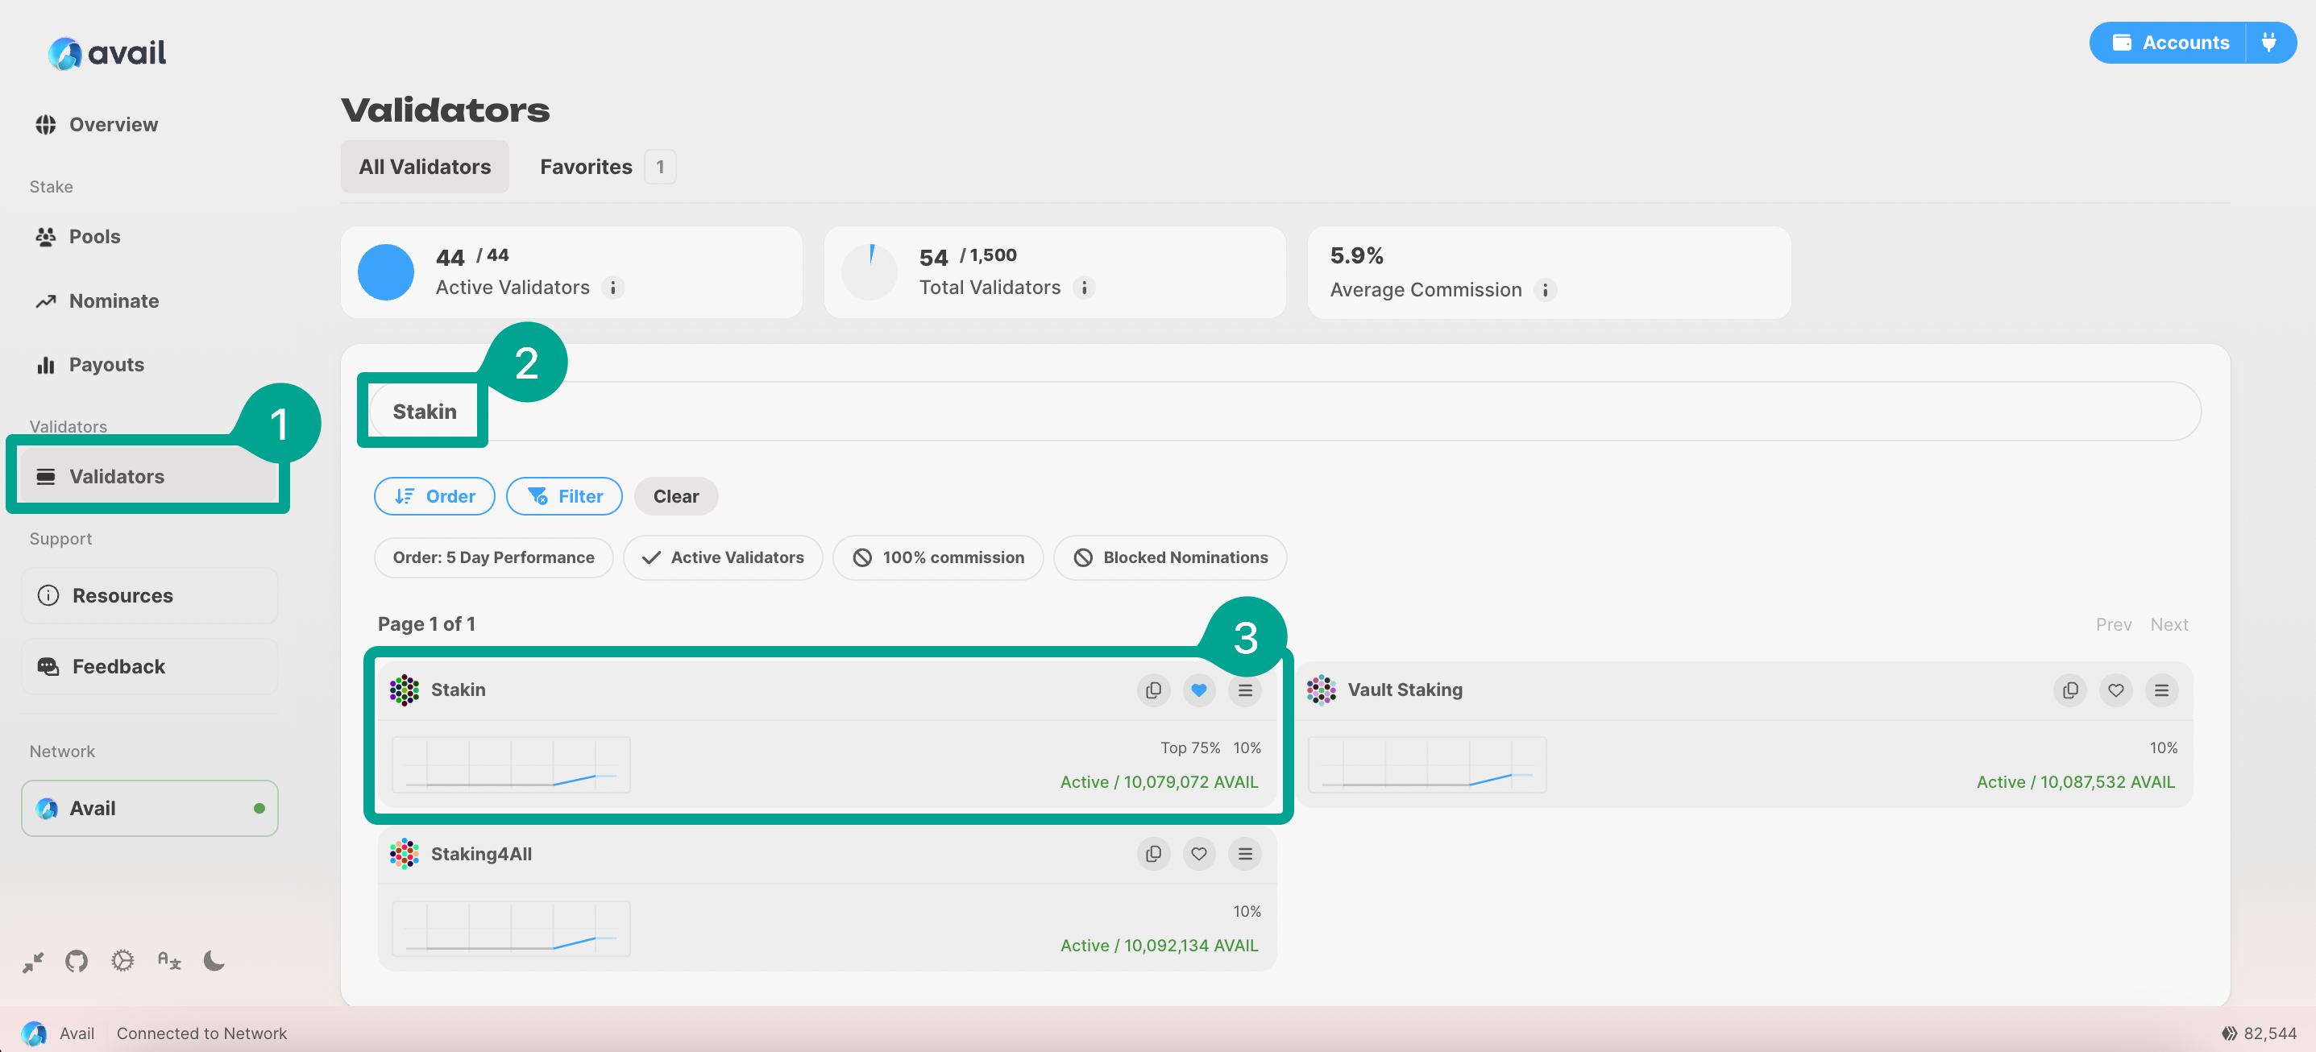Collapse the side menu icon
2316x1052 pixels.
[33, 962]
